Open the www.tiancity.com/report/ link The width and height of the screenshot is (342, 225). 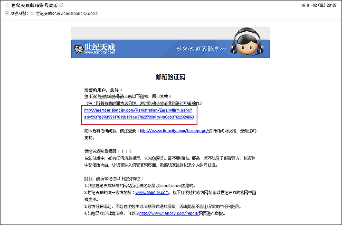169,213
